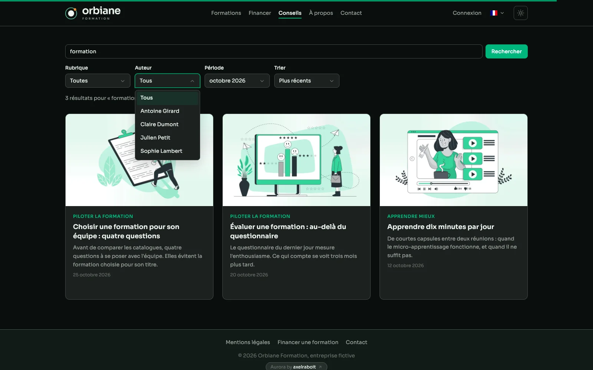Open the Mentions légales footer link
The image size is (593, 370).
tap(248, 342)
